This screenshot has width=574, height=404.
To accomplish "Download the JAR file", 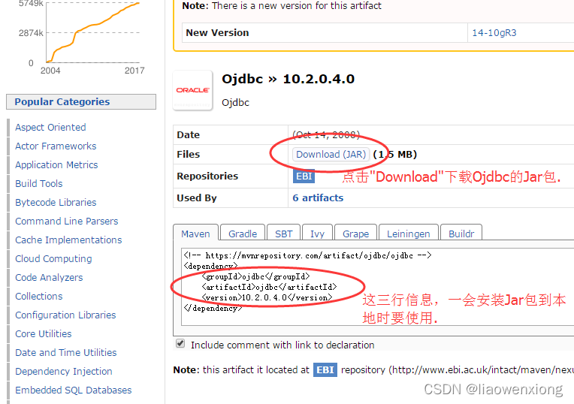I will (331, 155).
